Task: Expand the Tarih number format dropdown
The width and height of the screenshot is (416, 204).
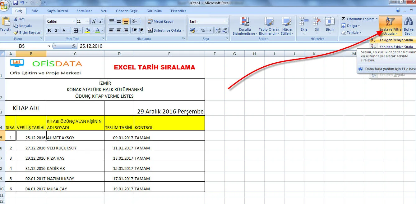Action: pyautogui.click(x=226, y=21)
